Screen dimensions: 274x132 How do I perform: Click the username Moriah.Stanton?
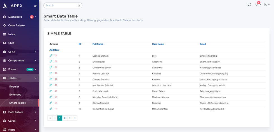click(x=160, y=109)
